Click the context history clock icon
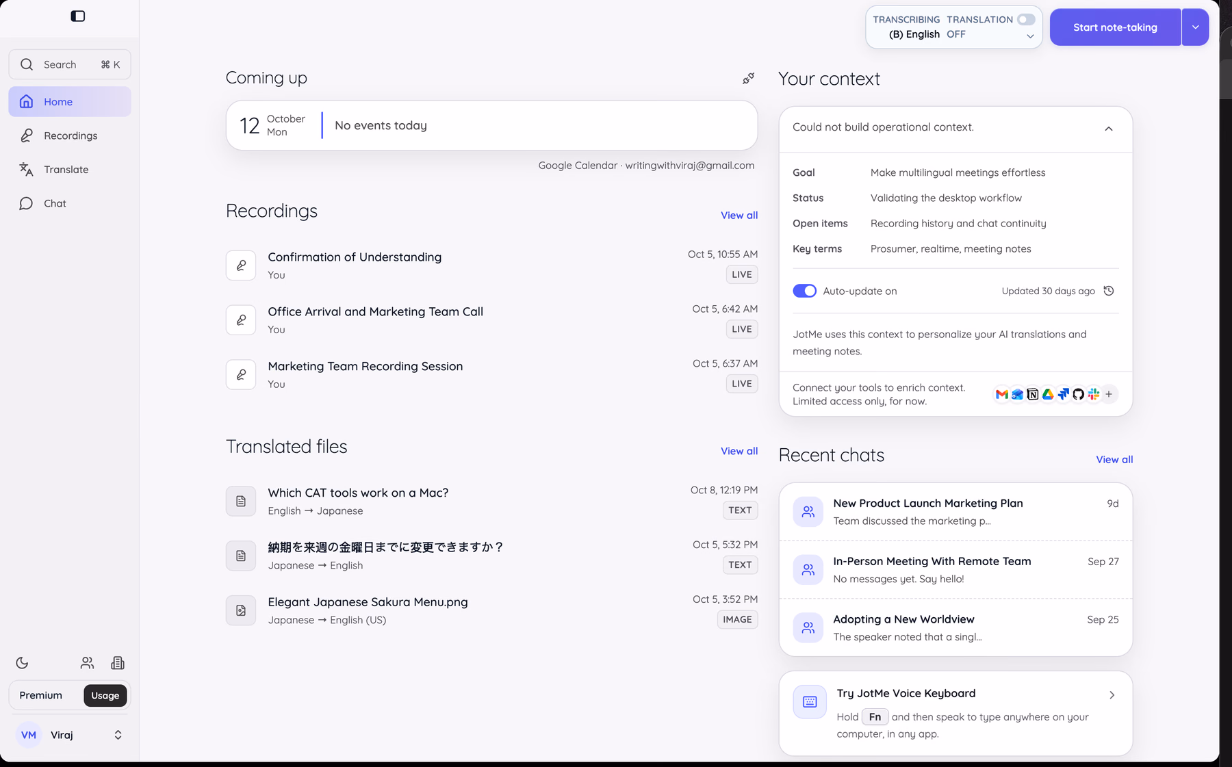Viewport: 1232px width, 767px height. coord(1109,291)
